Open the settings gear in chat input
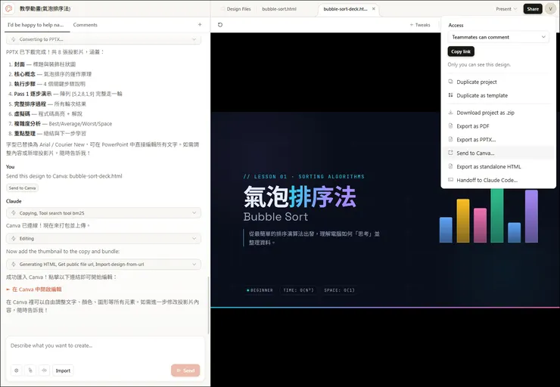This screenshot has height=387, width=560. [16, 370]
